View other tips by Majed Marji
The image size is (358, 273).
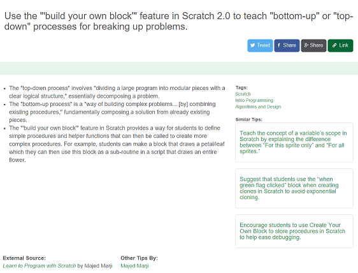(134, 266)
